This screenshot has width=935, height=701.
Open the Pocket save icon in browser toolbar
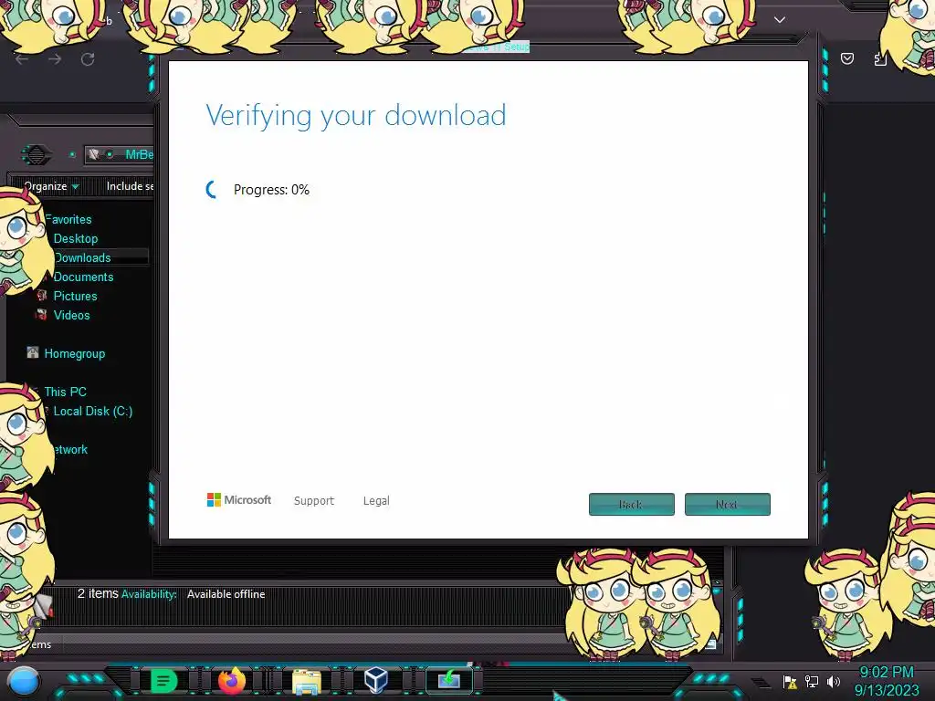coord(847,58)
